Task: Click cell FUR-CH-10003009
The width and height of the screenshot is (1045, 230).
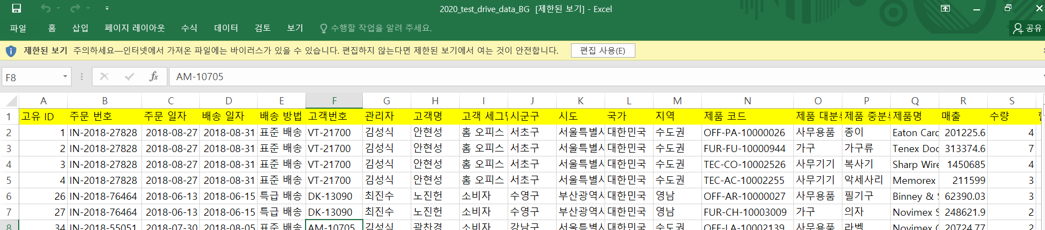Action: coord(748,212)
